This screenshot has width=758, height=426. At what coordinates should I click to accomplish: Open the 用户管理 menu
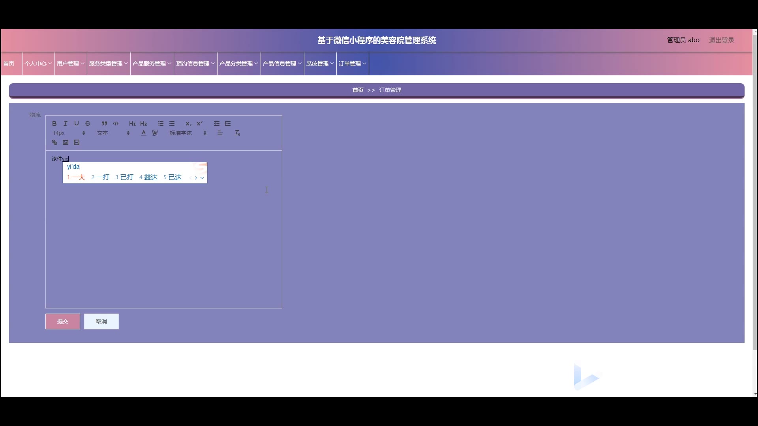(70, 64)
